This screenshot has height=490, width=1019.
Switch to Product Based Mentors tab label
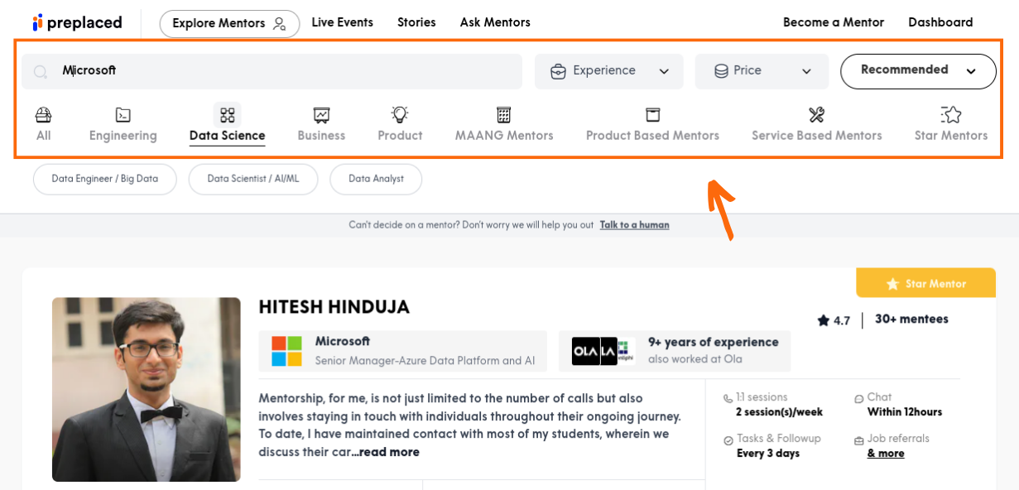click(652, 136)
